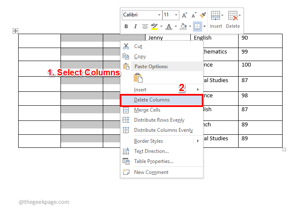Screen dimensions: 305x211
Task: Toggle italic formatting in mini toolbar
Action: click(x=135, y=27)
